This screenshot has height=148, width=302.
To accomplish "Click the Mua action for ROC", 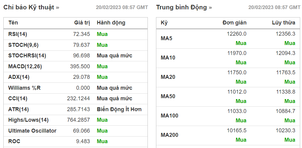I will coord(102,141).
